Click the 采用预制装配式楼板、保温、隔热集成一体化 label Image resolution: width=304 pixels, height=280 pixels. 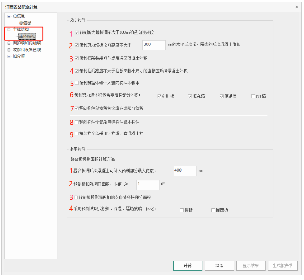coord(115,209)
